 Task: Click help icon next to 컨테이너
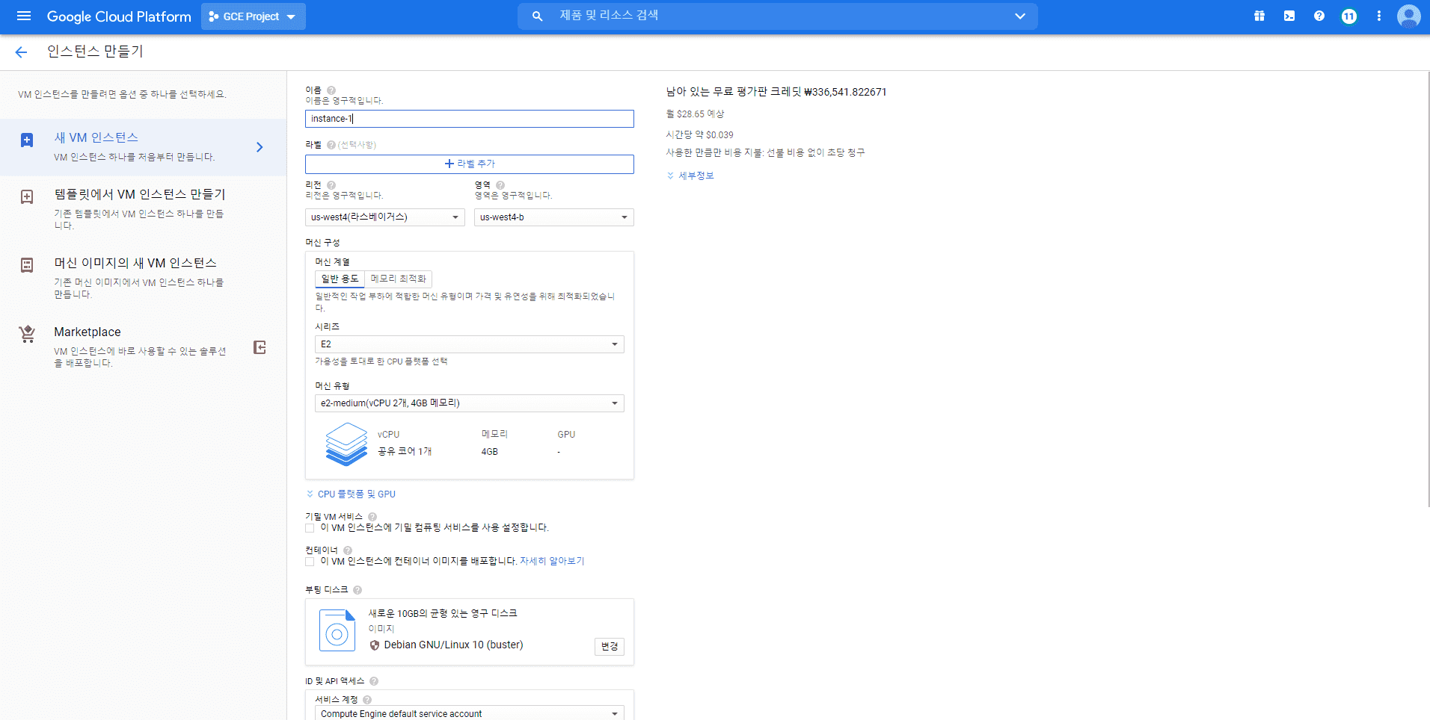pyautogui.click(x=348, y=550)
